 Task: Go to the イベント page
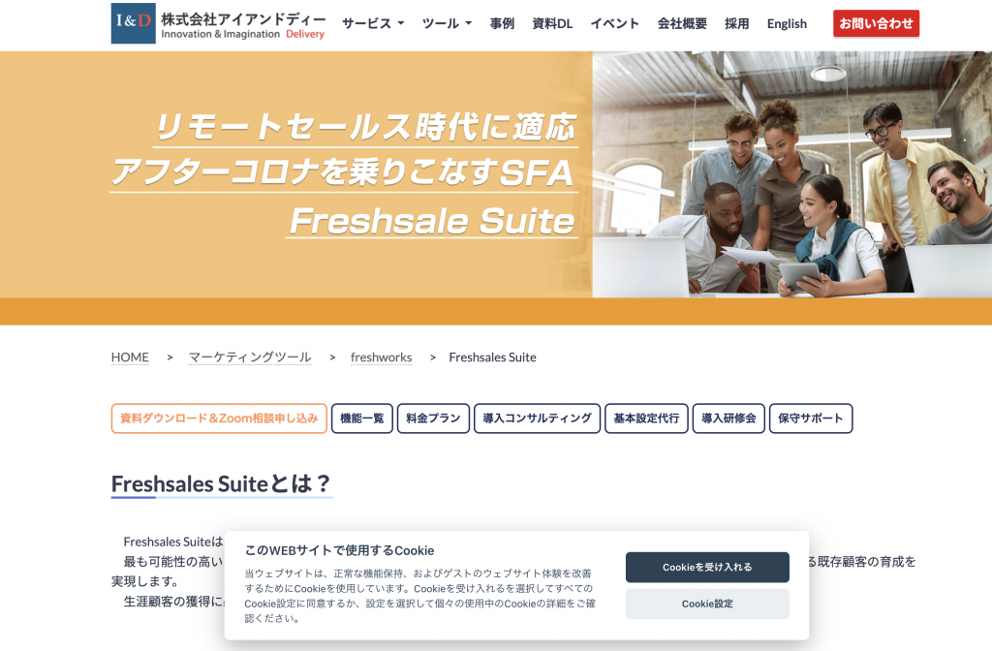(x=614, y=24)
